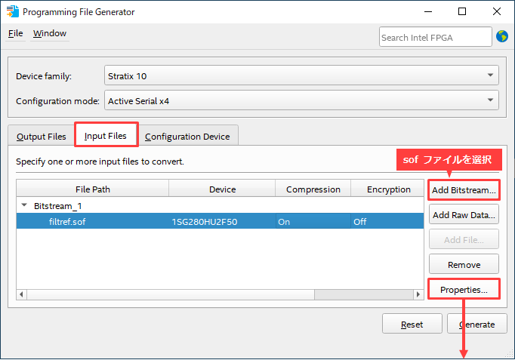Select the filtref.sof file row

tap(219, 222)
